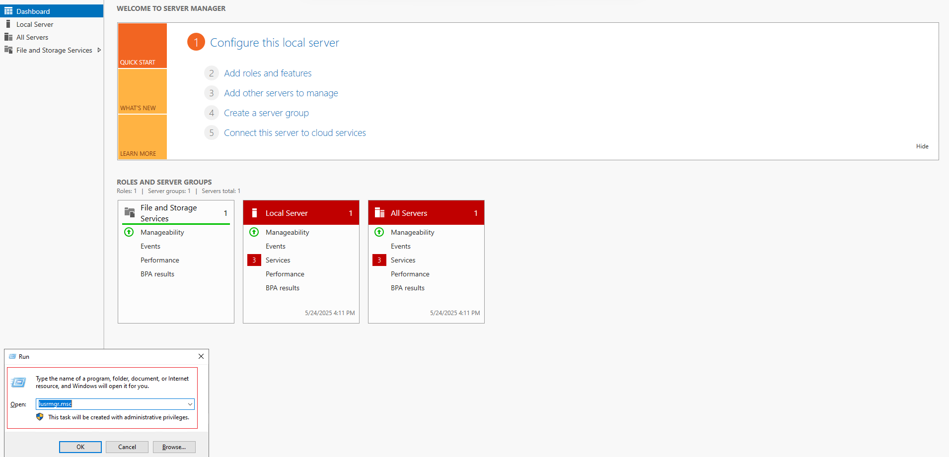Viewport: 949px width, 457px height.
Task: Open File and Storage Services tile header
Action: [x=176, y=213]
